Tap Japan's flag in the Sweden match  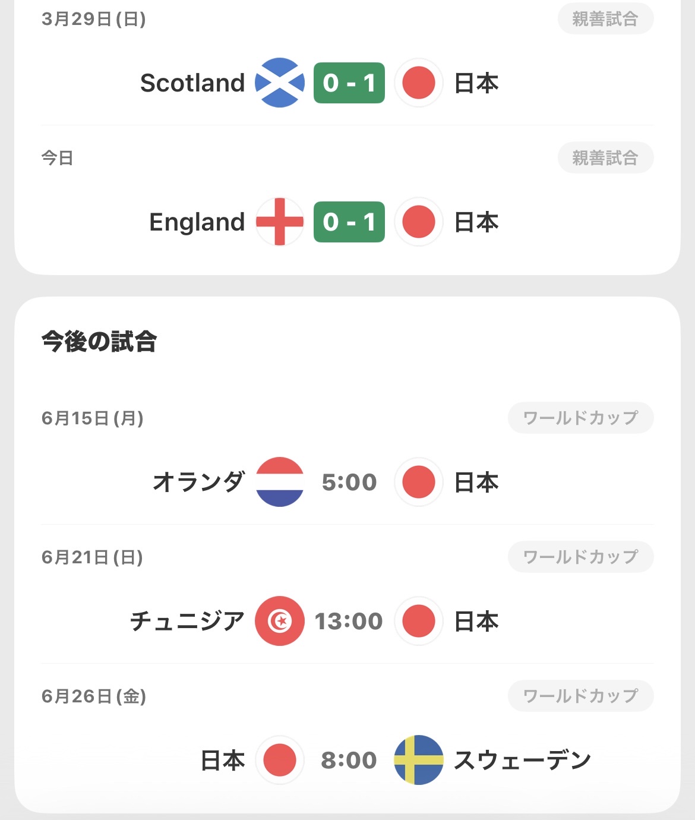click(280, 760)
